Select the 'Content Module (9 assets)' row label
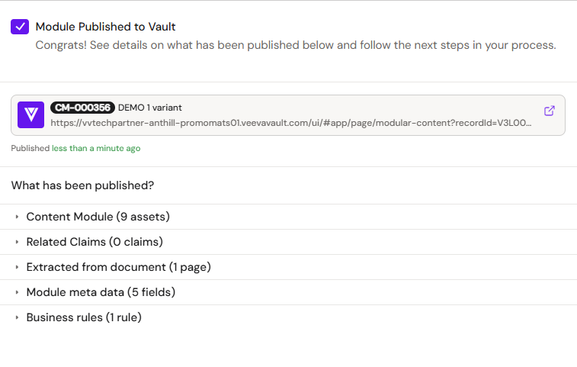Screen dimensions: 577x367 coord(98,217)
